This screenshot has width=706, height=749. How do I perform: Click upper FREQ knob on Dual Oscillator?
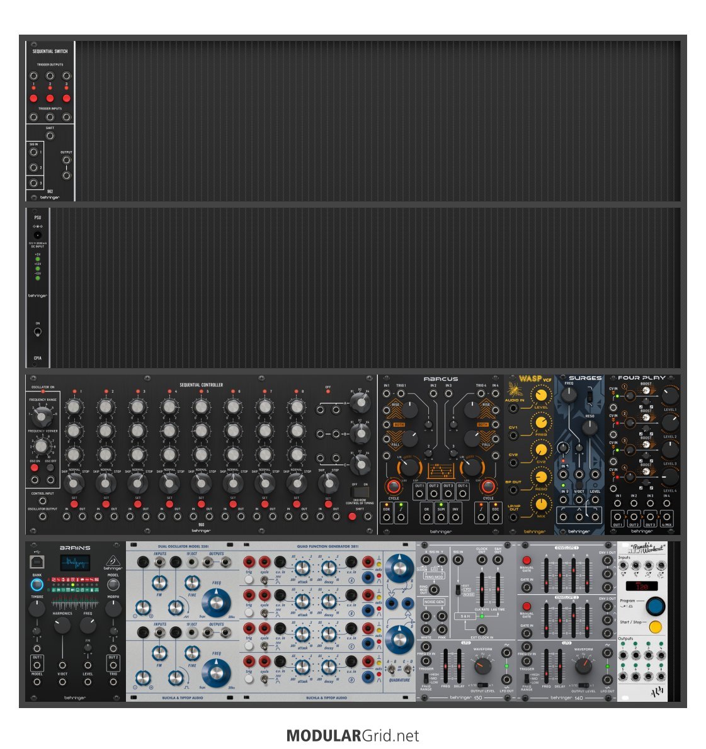216,603
